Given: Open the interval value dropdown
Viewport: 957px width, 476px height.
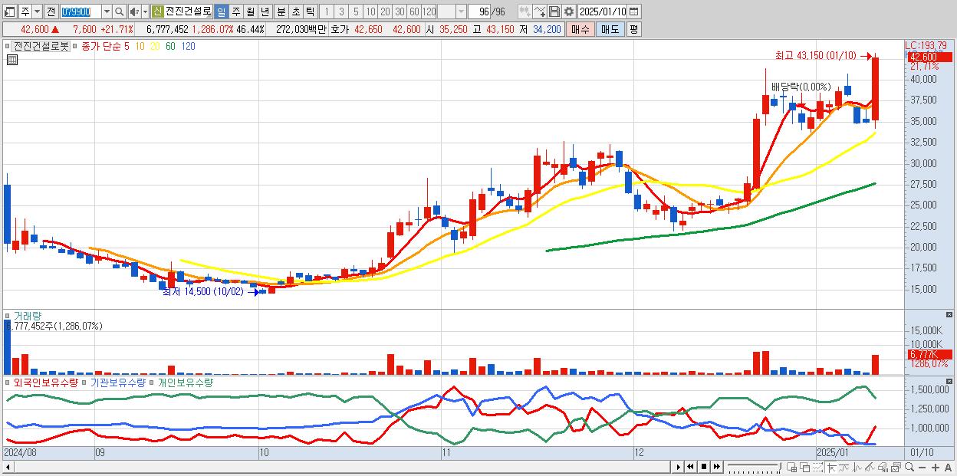Looking at the screenshot, I should click(x=461, y=11).
